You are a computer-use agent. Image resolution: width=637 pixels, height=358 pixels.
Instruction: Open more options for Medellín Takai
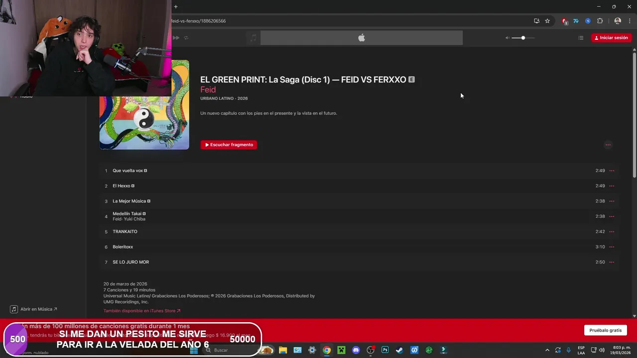[x=612, y=216]
